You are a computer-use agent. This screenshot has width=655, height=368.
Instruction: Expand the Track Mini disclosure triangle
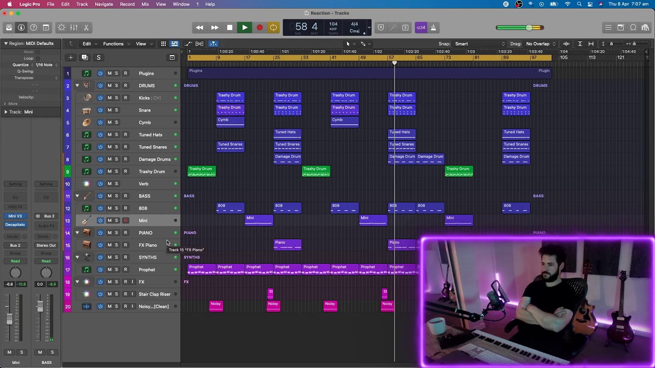tap(6, 112)
